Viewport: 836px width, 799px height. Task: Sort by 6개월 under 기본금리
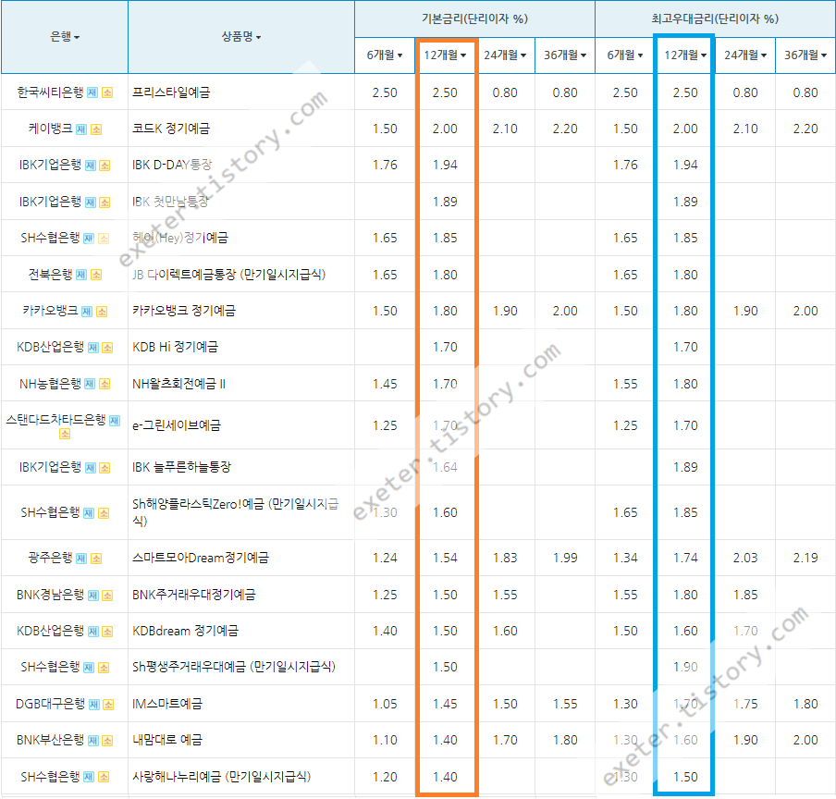click(385, 55)
